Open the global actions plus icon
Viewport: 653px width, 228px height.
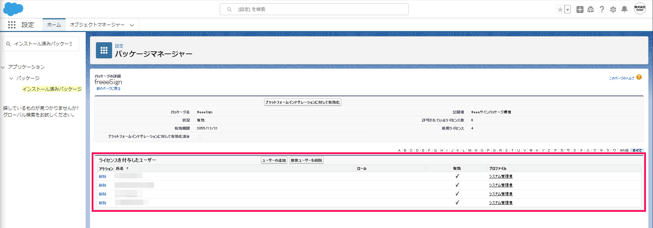[580, 9]
